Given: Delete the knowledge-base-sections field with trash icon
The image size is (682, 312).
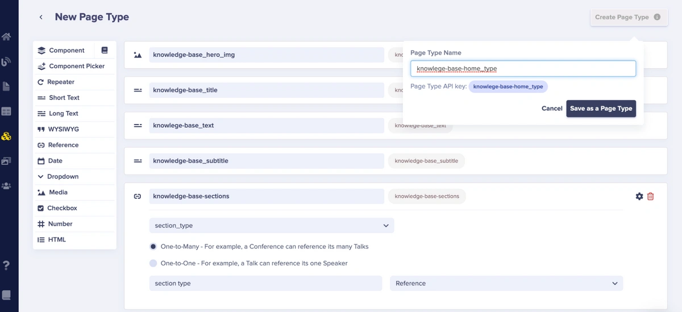Looking at the screenshot, I should click(651, 197).
